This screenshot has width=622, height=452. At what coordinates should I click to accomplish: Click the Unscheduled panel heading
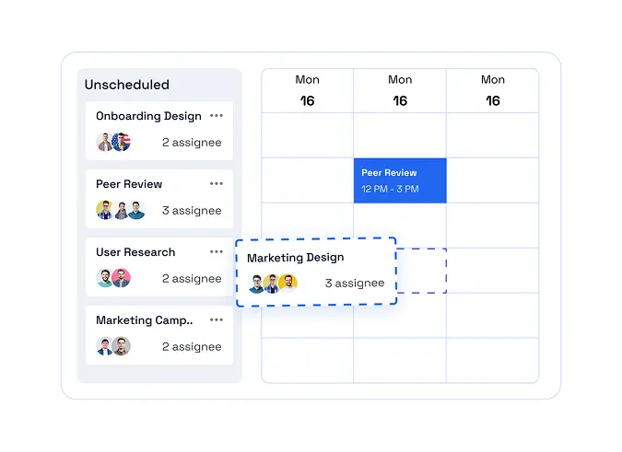click(127, 85)
